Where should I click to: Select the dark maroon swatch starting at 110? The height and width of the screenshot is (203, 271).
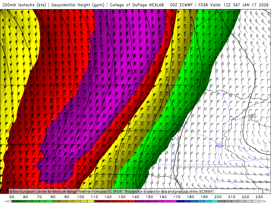pyautogui.click(x=98, y=201)
